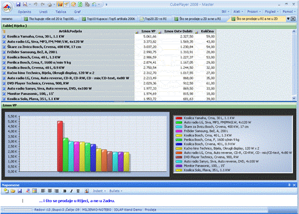Viewport: 299px width, 214px height.
Task: Switch to 'Što se prodaje u ZD a ne u RI' tab
Action: (x=198, y=19)
